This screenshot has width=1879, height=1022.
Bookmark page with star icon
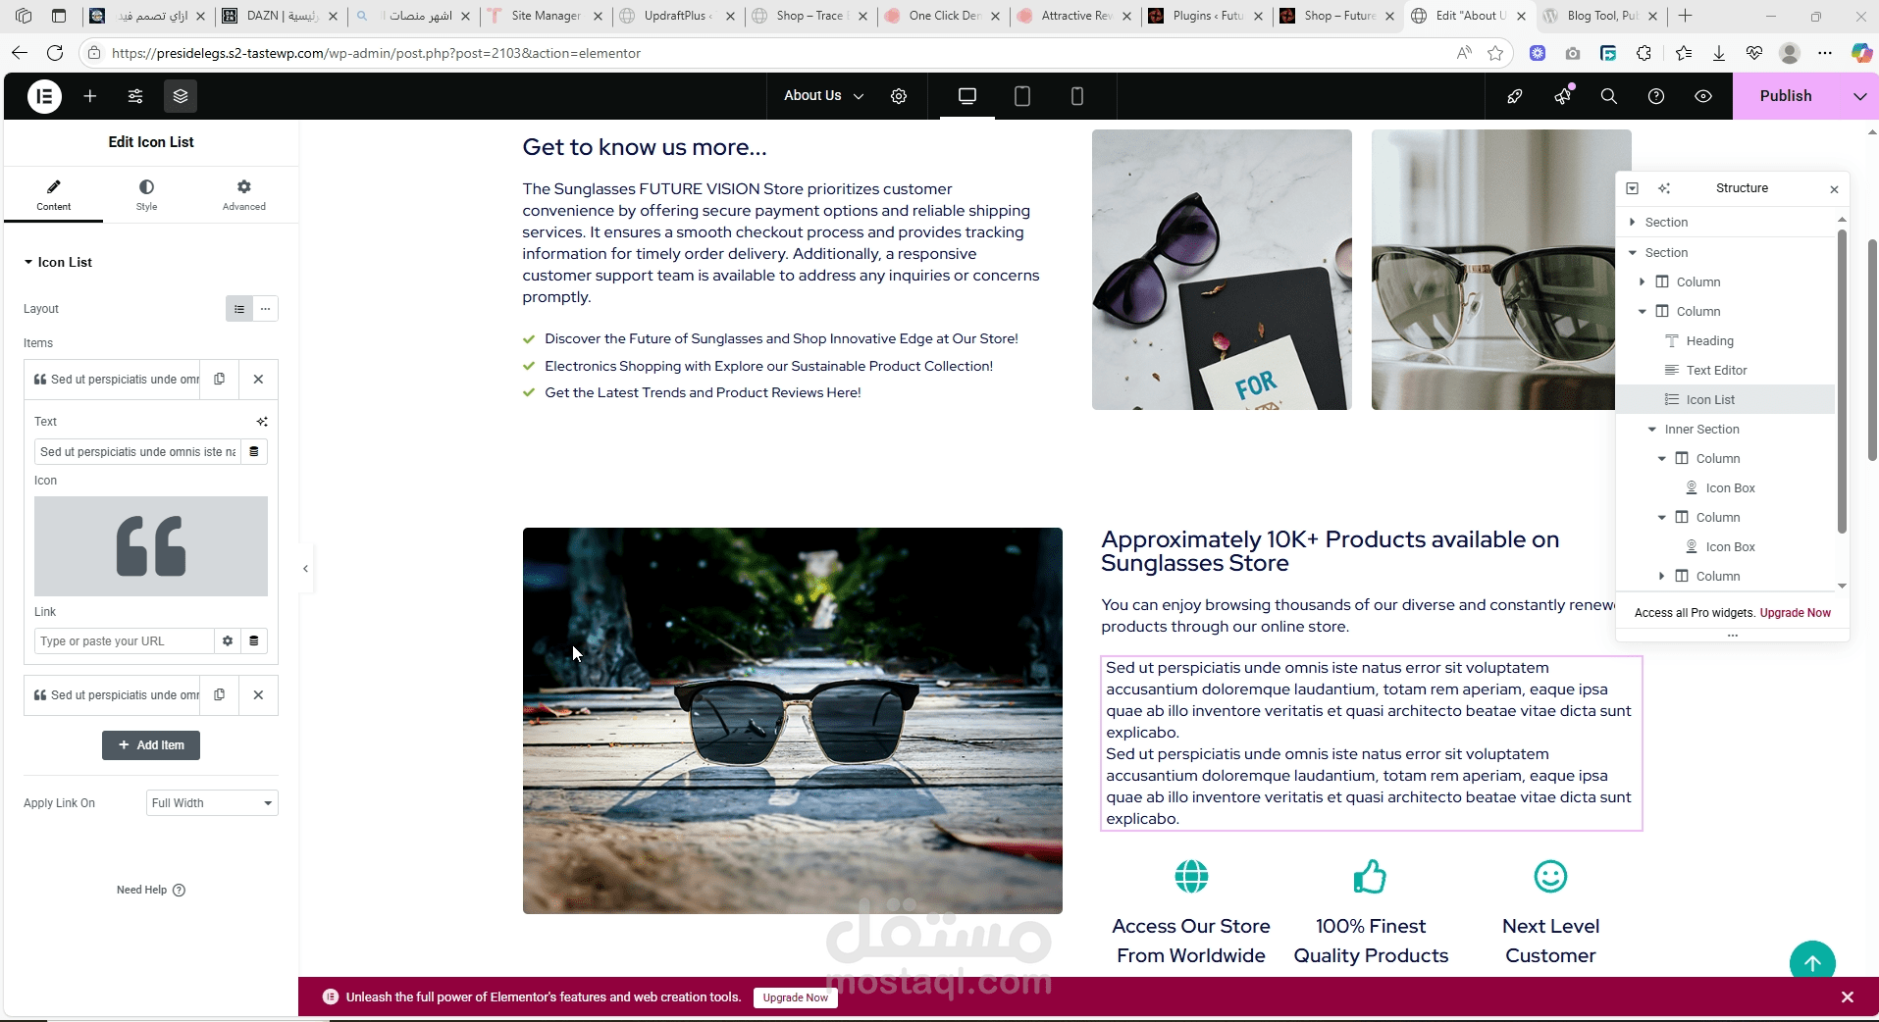coord(1495,53)
